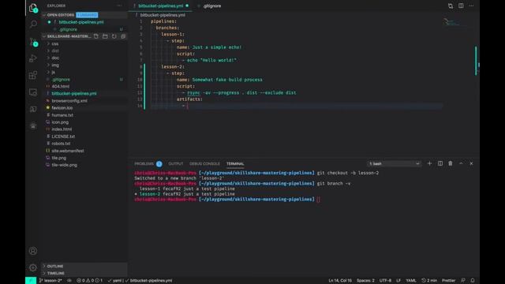Open the Debug Console panel tab
Screen dimensions: 505x284
coord(204,163)
